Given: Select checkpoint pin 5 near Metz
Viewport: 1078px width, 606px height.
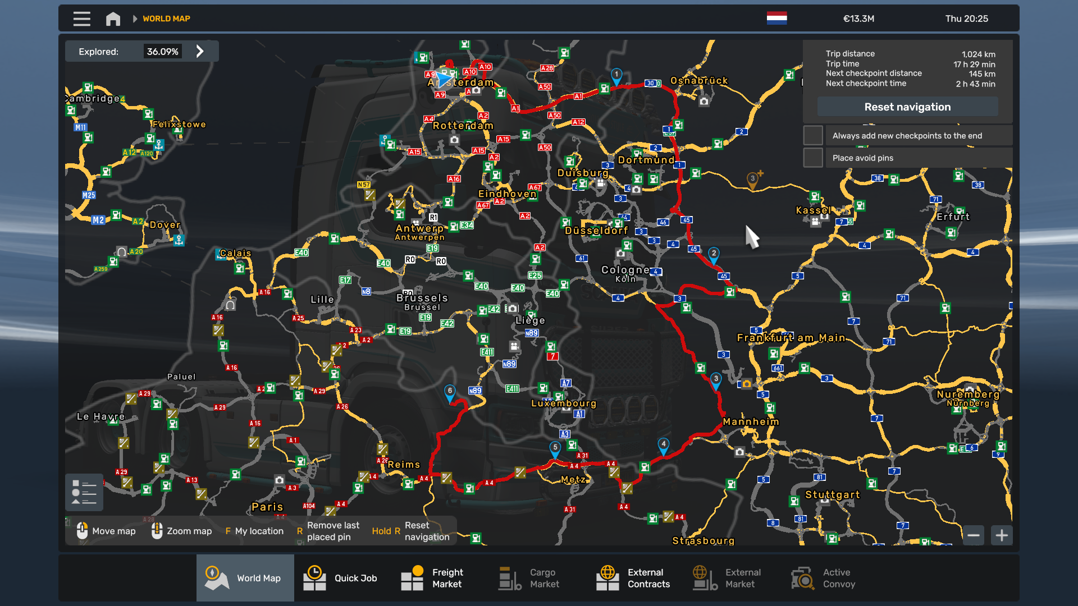Looking at the screenshot, I should click(x=555, y=449).
